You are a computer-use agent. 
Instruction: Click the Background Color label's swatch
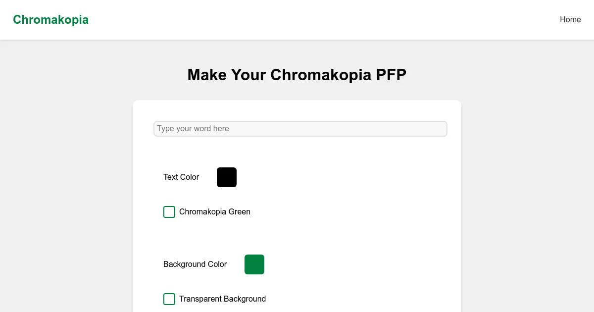pos(254,264)
